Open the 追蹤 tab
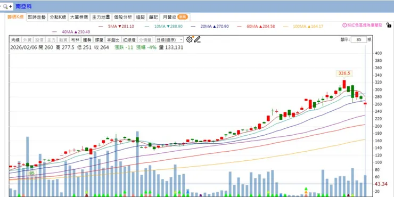394x197 pixels. coord(141,18)
